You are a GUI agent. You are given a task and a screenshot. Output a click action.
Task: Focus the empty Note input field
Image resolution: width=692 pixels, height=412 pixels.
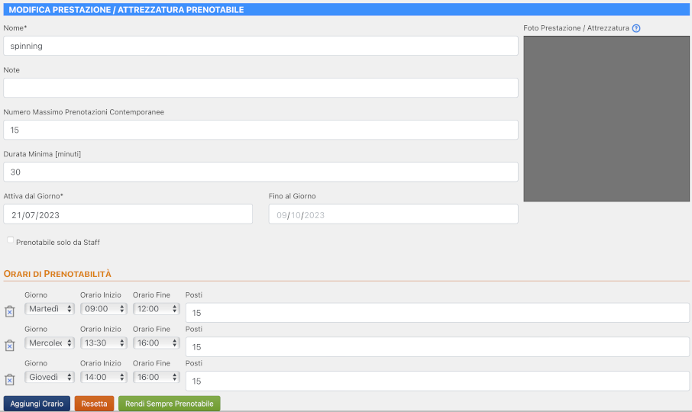260,88
